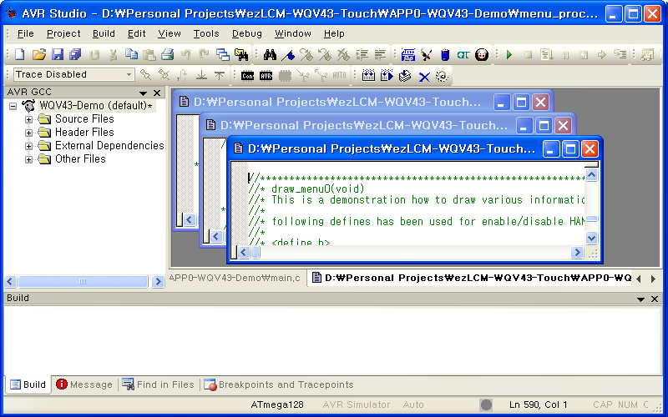Click the AVR chip programmer icon

click(266, 76)
